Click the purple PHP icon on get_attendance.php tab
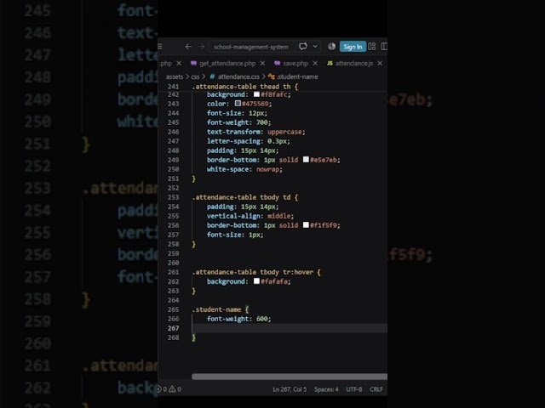This screenshot has width=545, height=408. point(193,63)
